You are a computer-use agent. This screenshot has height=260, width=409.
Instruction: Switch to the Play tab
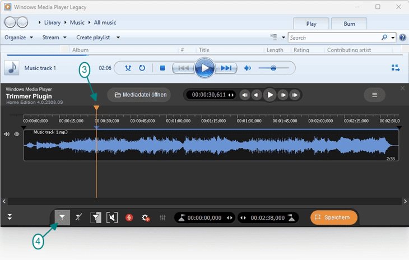tap(311, 24)
